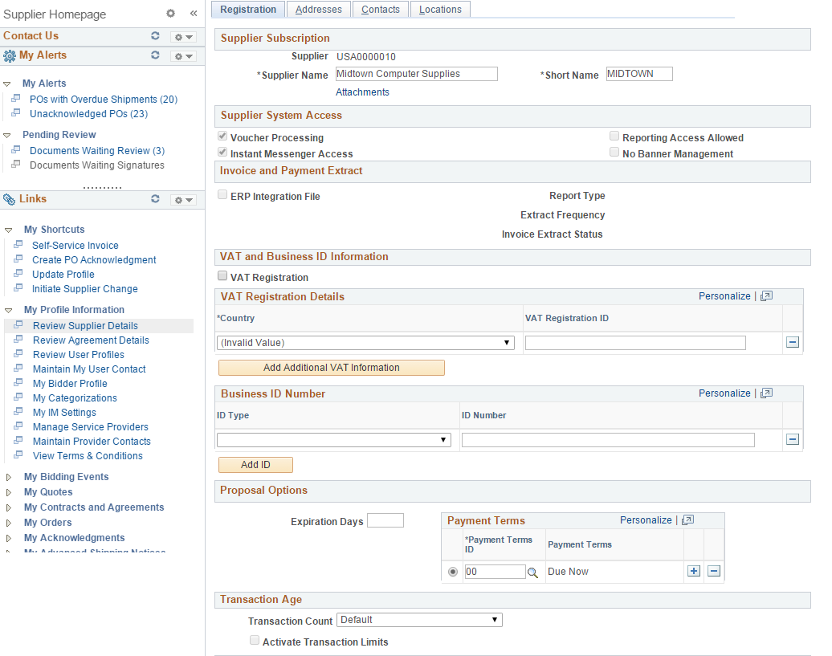Viewport: 832px width, 656px height.
Task: Refresh the Links pagelet
Action: pyautogui.click(x=155, y=198)
